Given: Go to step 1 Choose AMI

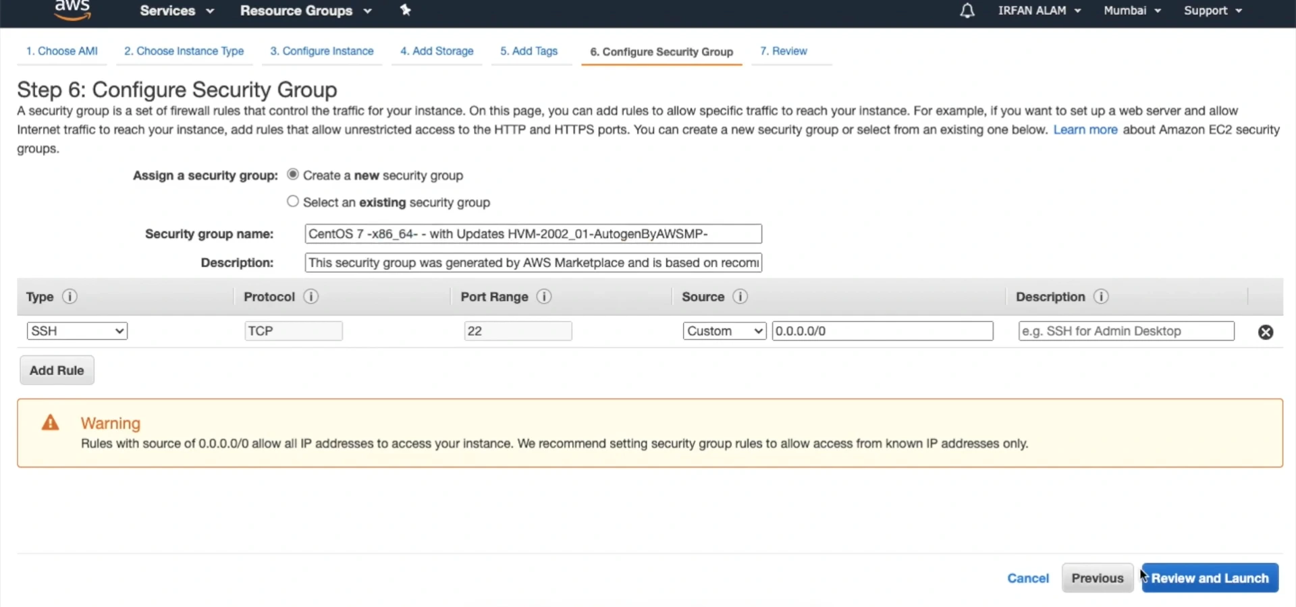Looking at the screenshot, I should (62, 51).
